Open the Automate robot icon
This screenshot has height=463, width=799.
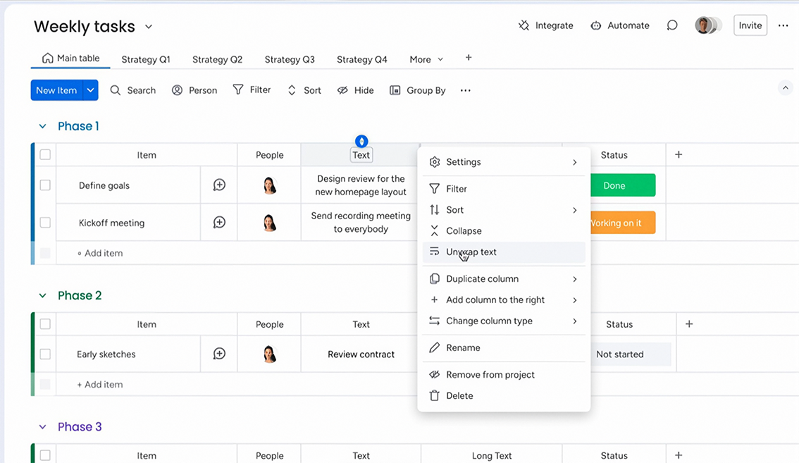pyautogui.click(x=595, y=25)
